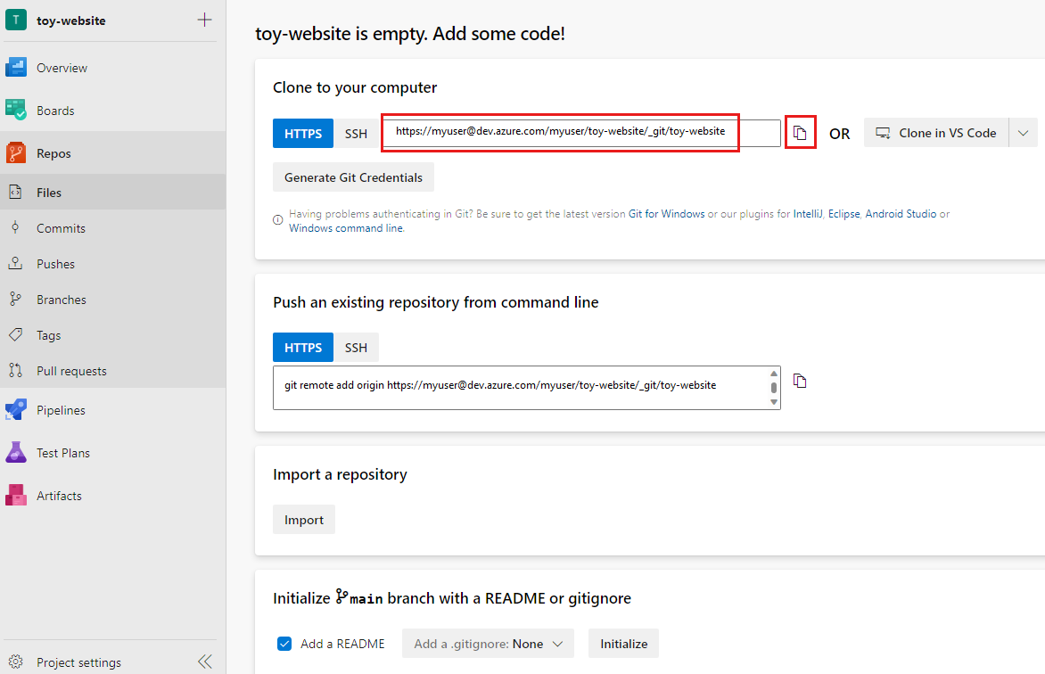Viewport: 1045px width, 674px height.
Task: Click the Branches icon
Action: pyautogui.click(x=15, y=300)
